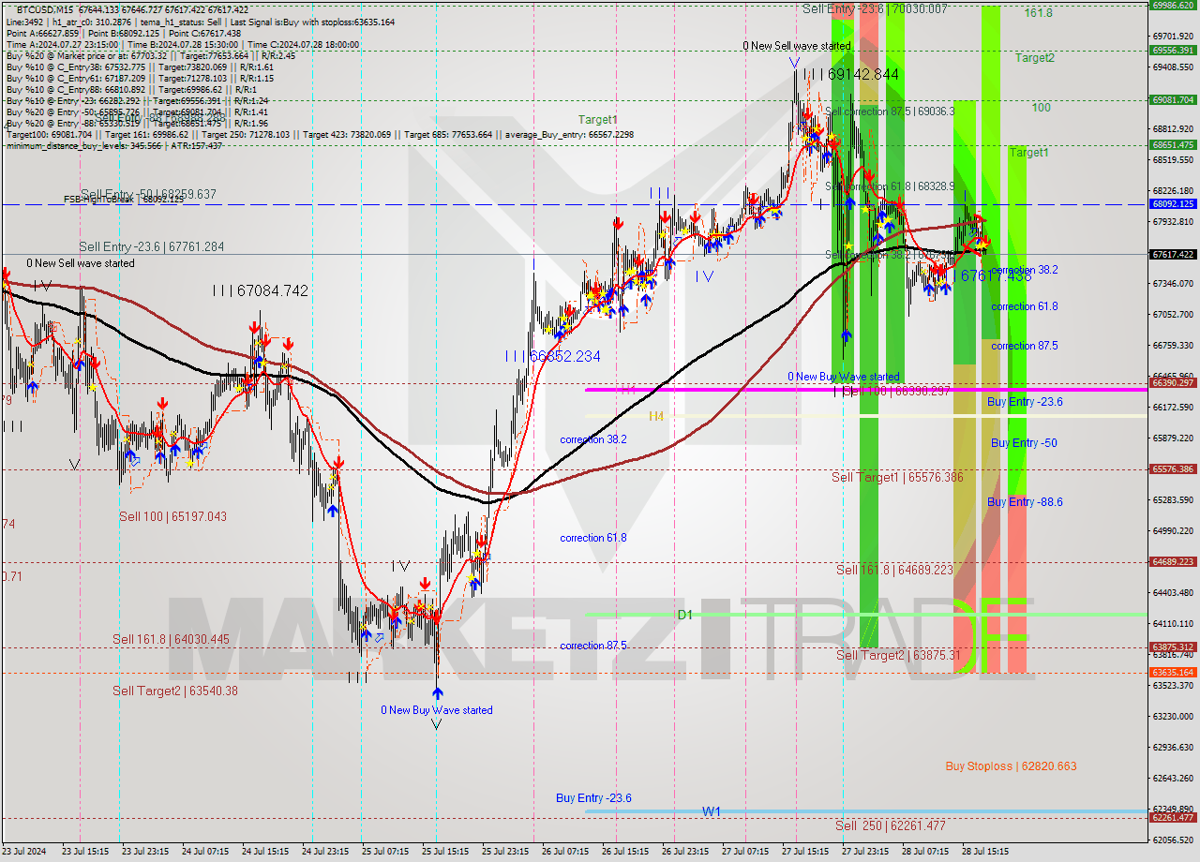The image size is (1200, 862).
Task: Click the 'Point A:66627.859' info line
Action: pyautogui.click(x=123, y=33)
